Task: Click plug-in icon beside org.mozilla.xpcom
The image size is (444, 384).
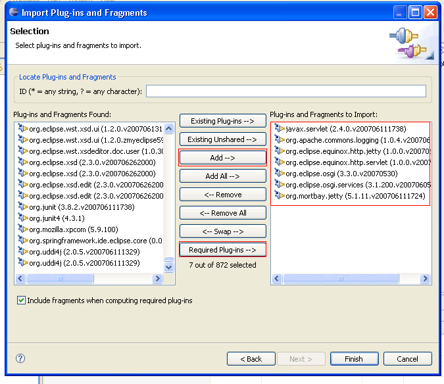Action: click(x=22, y=229)
